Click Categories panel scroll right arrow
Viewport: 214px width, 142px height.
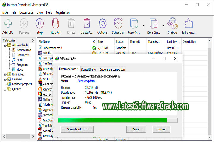(33, 136)
